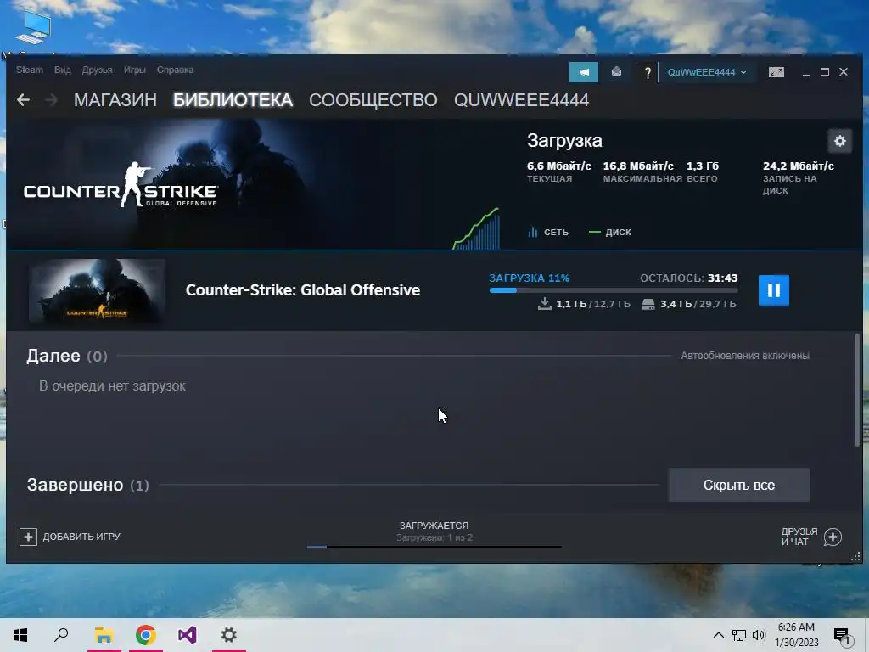This screenshot has height=652, width=869.
Task: Click the green disk legend line
Action: click(595, 232)
